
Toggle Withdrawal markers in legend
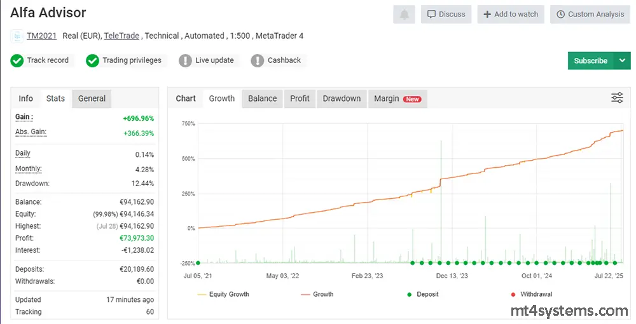pos(533,294)
